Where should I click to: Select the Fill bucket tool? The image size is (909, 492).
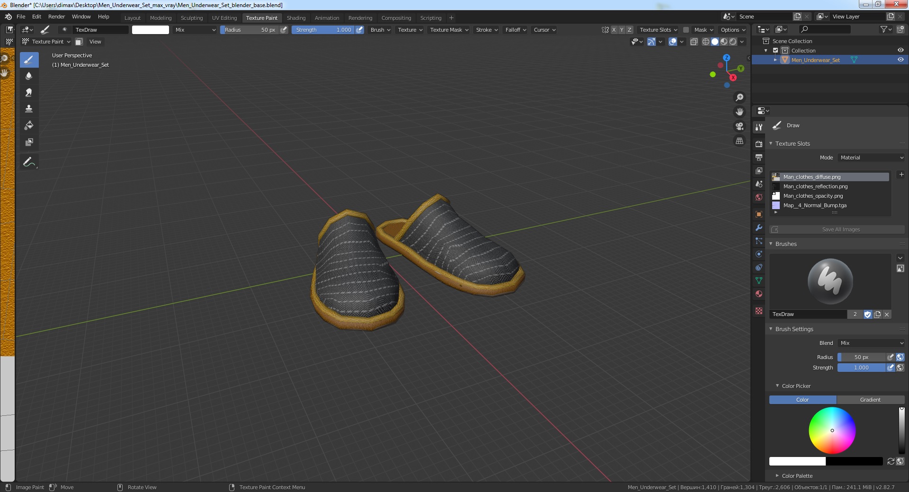click(29, 125)
